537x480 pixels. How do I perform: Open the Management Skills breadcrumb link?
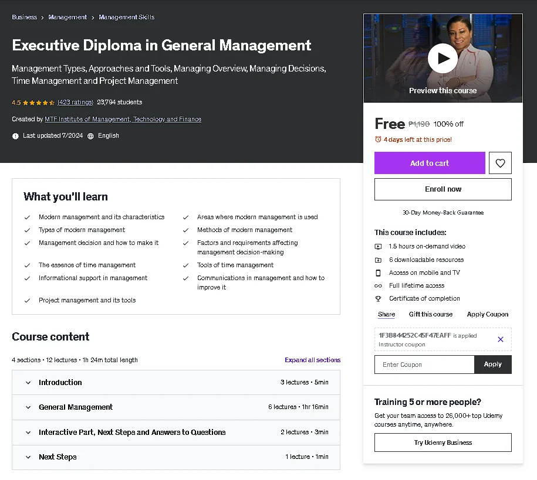[x=126, y=17]
